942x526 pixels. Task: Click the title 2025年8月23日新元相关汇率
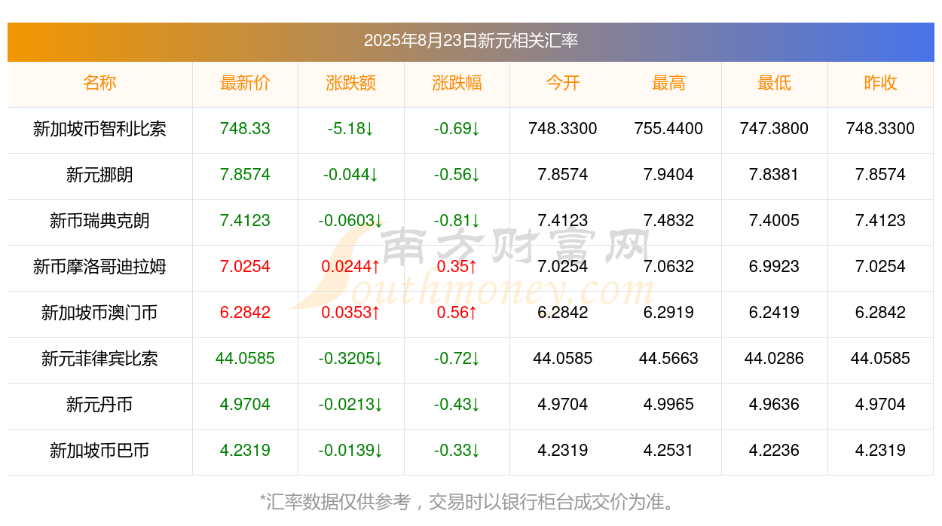point(471,41)
